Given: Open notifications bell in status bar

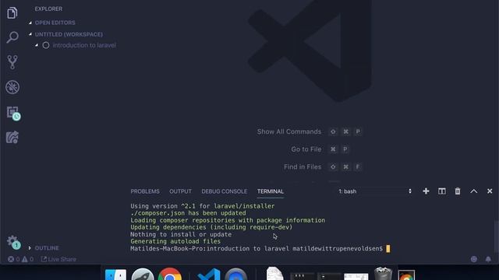Looking at the screenshot, I should click(488, 259).
